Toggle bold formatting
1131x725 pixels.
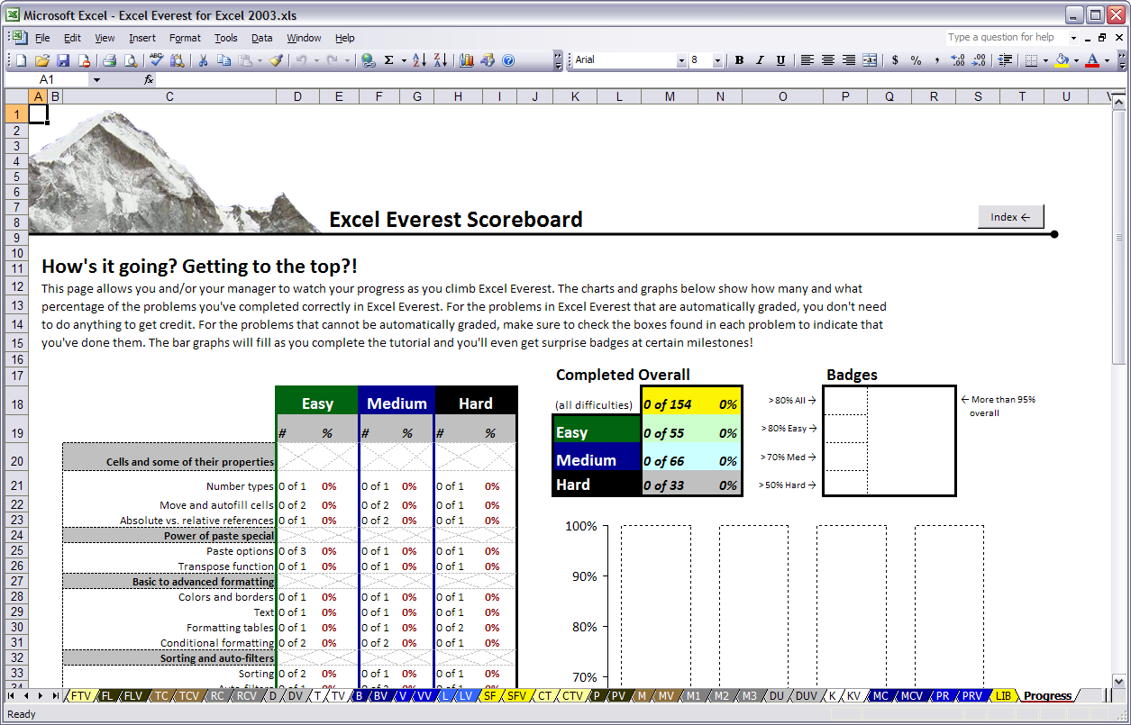pos(739,60)
